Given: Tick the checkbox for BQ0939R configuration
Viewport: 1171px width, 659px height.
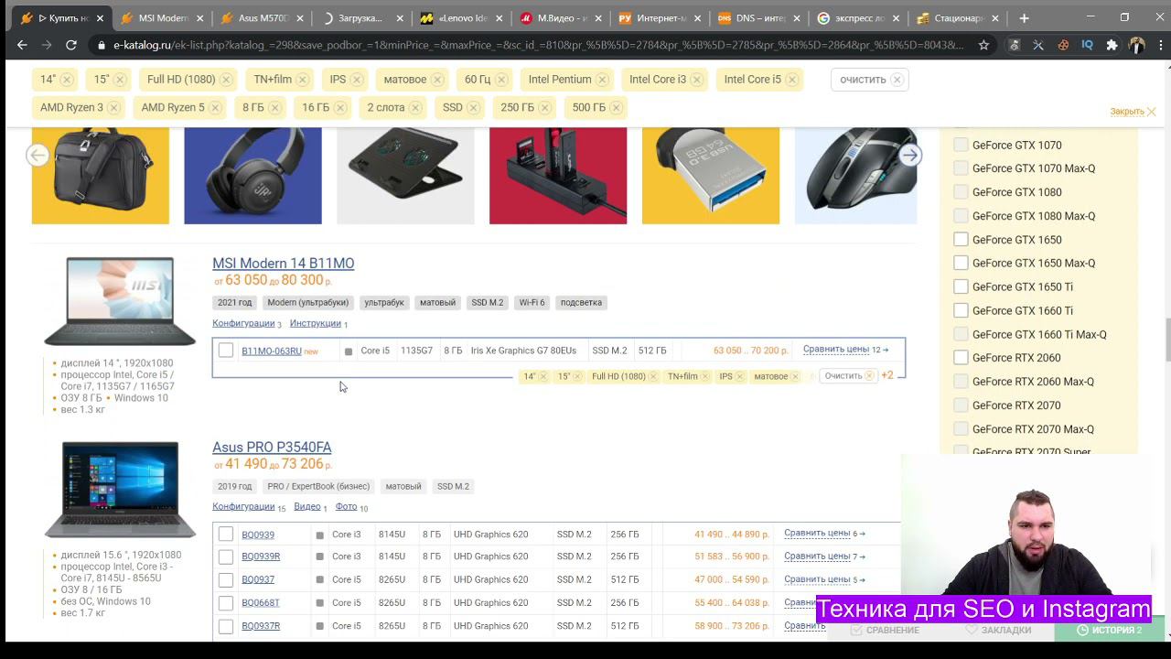Looking at the screenshot, I should pyautogui.click(x=226, y=556).
